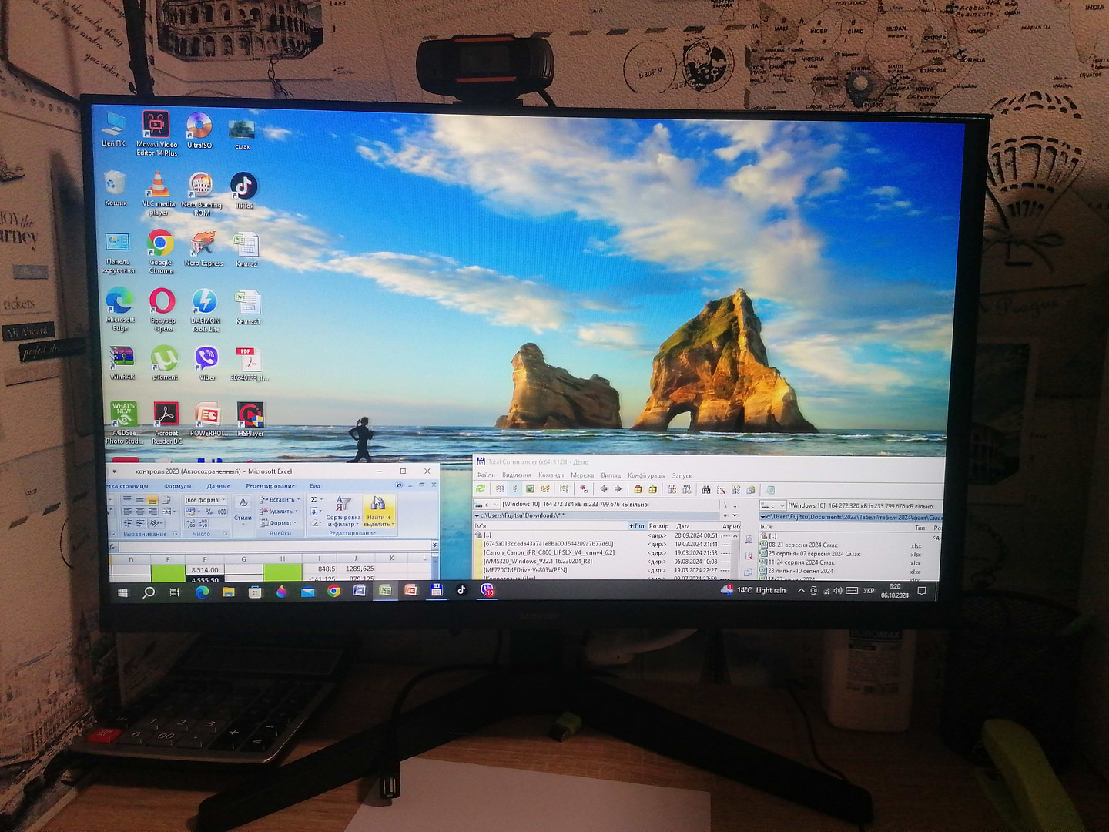1109x832 pixels.
Task: Open the DAEMON Tools Lite desktop shortcut
Action: (x=205, y=302)
